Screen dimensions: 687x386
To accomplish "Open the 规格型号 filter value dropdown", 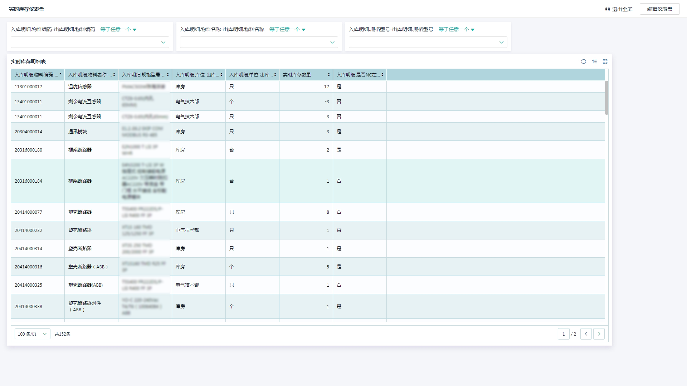I will pos(428,42).
